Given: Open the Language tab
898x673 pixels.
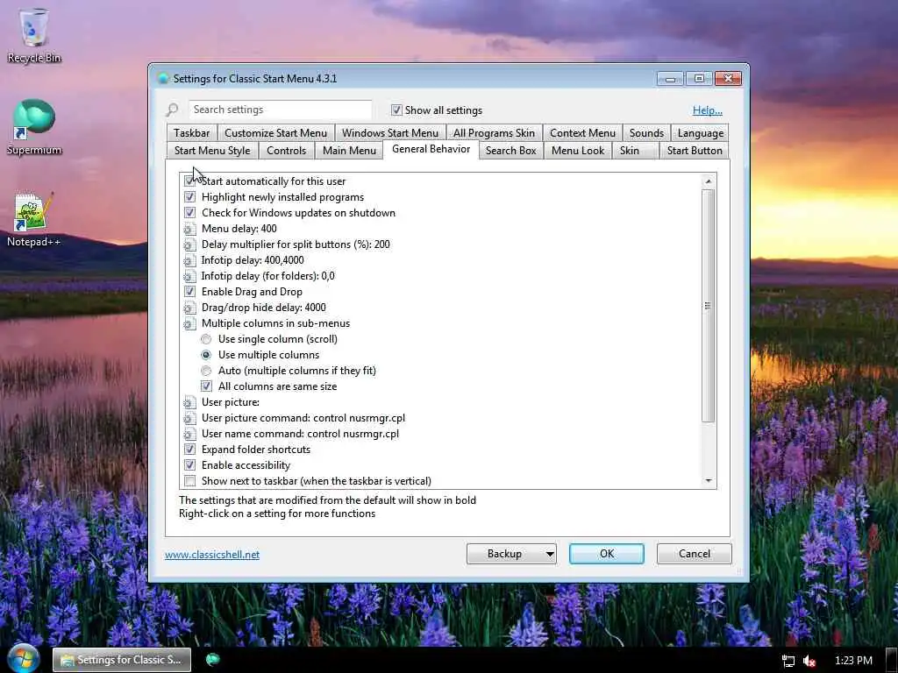Looking at the screenshot, I should (x=701, y=133).
